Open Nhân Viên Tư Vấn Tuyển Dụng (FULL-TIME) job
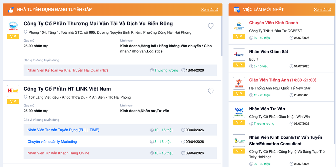 tap(64, 130)
